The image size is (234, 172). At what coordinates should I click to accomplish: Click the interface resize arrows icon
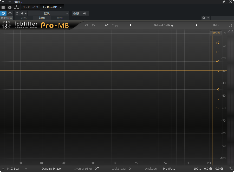coord(231,169)
